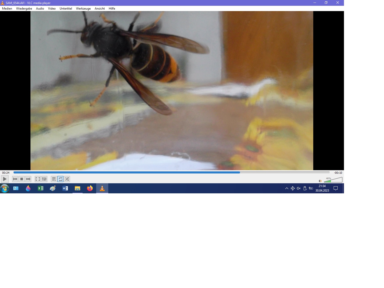Viewport: 384px width, 288px height.
Task: Jump to previous media track
Action: 15,179
